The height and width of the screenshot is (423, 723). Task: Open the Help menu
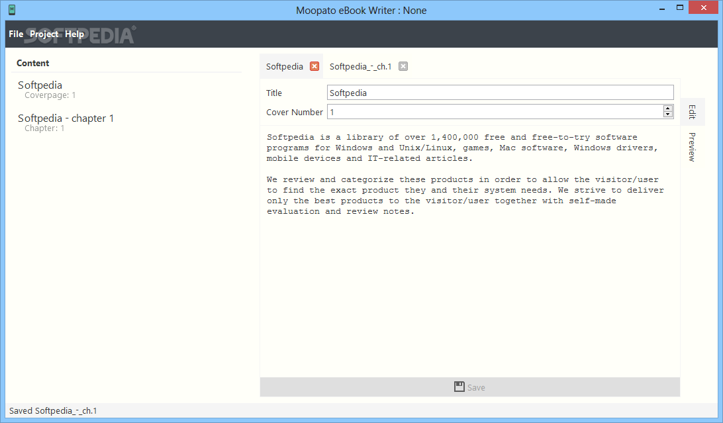[74, 34]
